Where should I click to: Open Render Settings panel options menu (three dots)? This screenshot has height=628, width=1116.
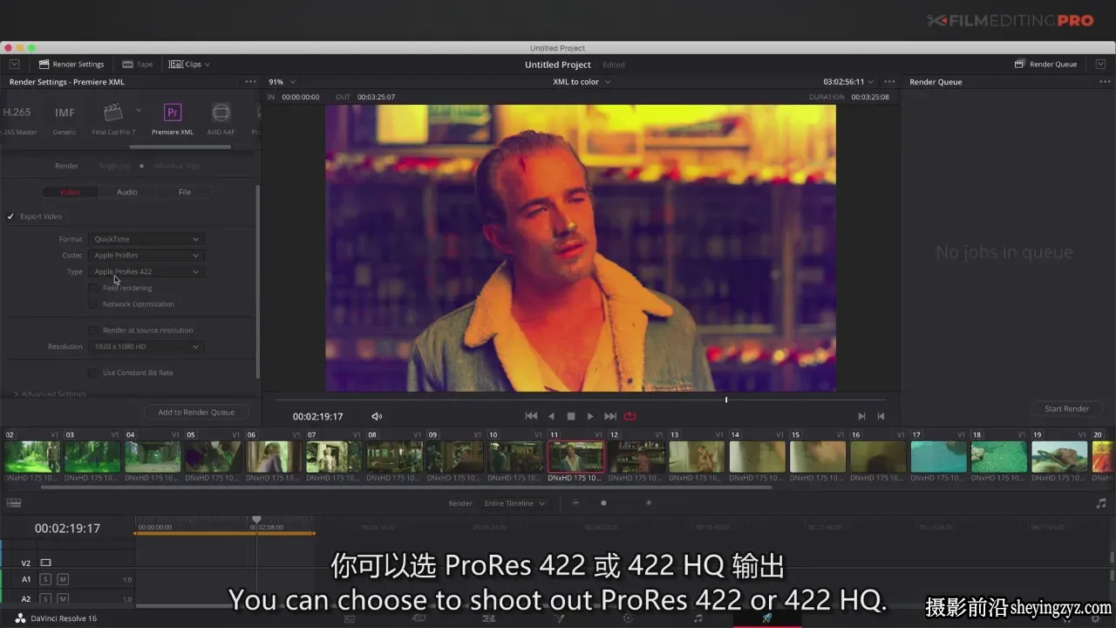[x=250, y=82]
